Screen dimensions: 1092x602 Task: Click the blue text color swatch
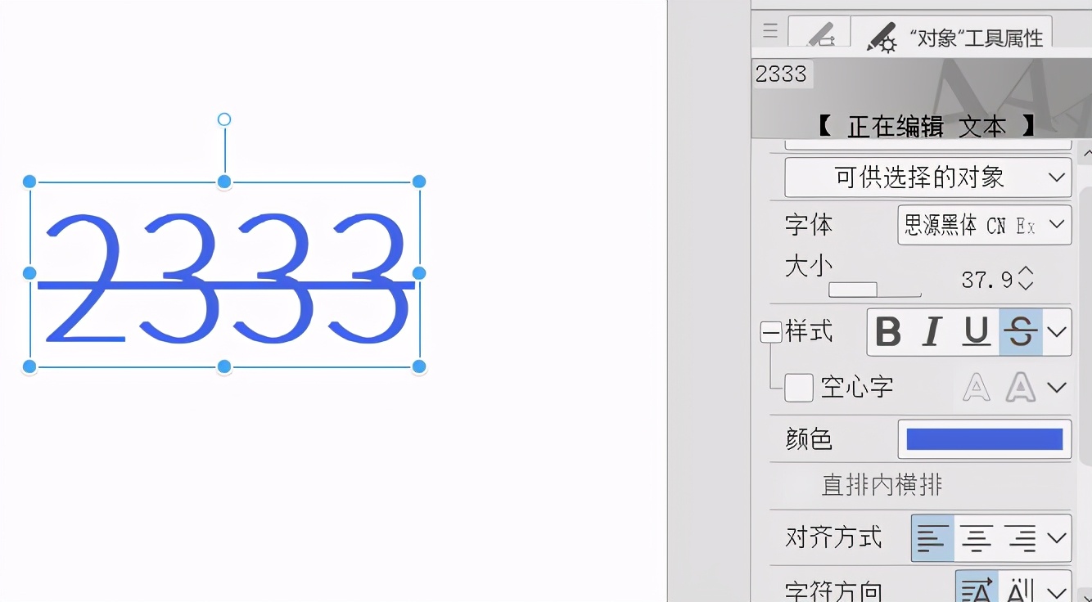pyautogui.click(x=984, y=439)
